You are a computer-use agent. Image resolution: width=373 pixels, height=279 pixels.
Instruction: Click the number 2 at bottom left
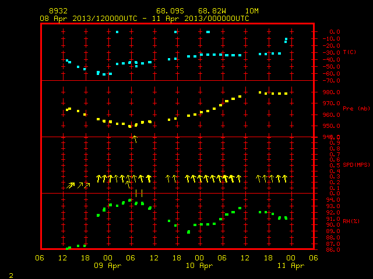pos(11,276)
